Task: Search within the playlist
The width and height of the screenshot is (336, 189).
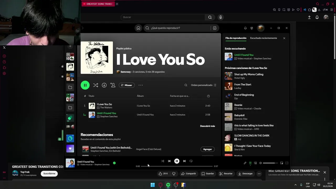Action: [186, 85]
